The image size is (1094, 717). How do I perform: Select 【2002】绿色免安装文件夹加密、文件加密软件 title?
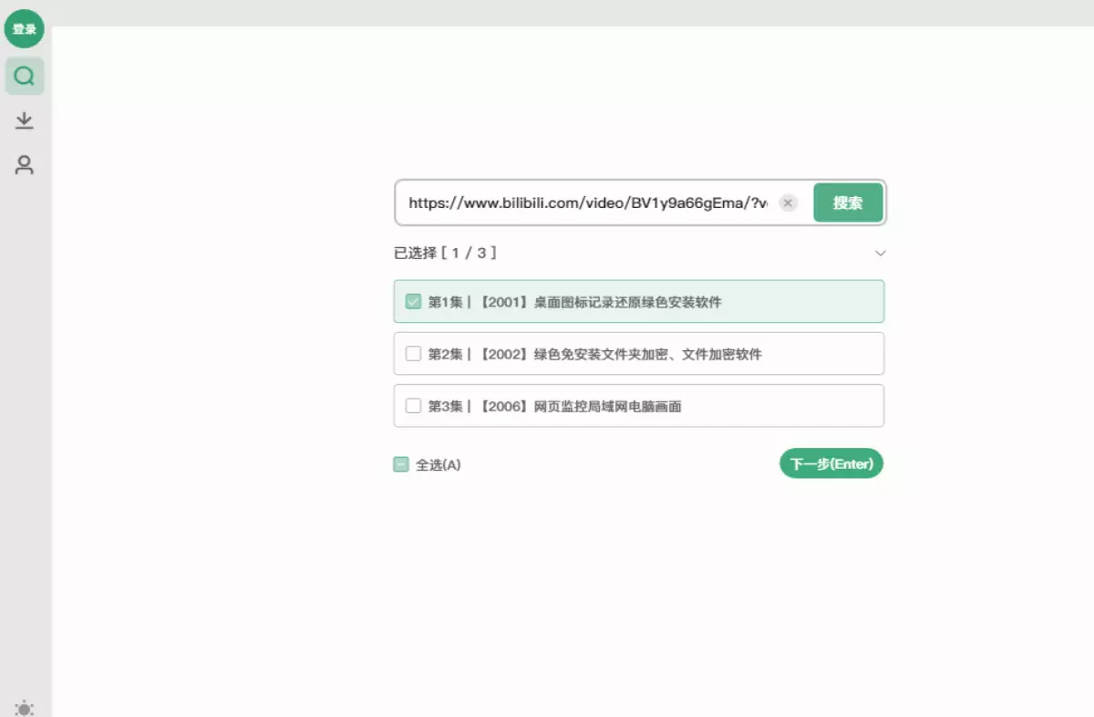point(619,353)
